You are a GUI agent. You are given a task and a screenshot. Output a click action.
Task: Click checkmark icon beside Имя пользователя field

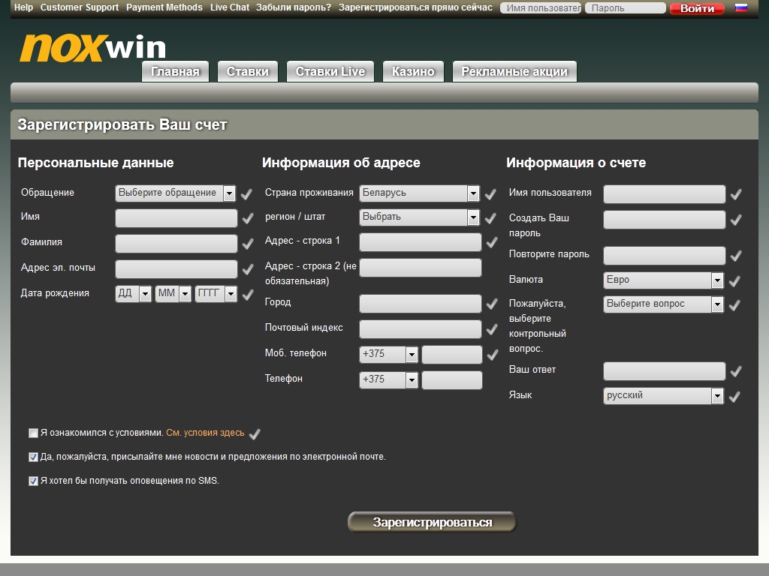click(736, 194)
